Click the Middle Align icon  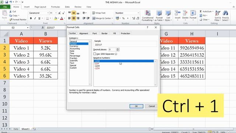coord(74,13)
